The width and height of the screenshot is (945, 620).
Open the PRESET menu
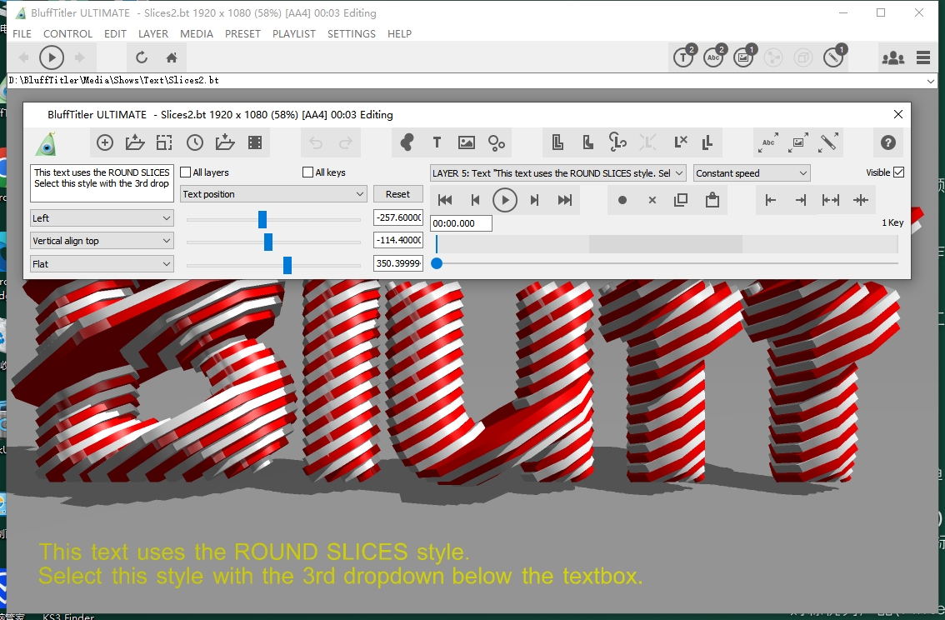tap(242, 33)
